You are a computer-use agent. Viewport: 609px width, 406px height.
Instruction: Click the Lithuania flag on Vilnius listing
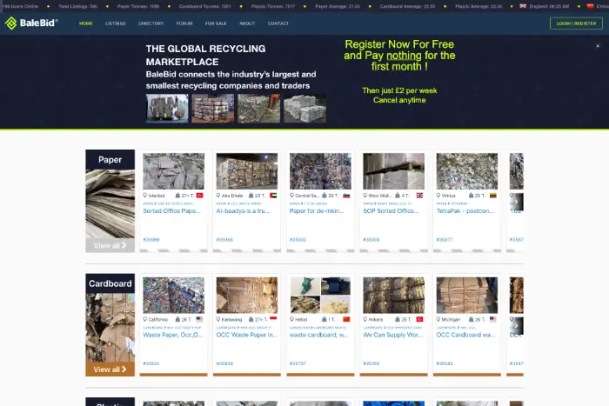click(x=493, y=196)
